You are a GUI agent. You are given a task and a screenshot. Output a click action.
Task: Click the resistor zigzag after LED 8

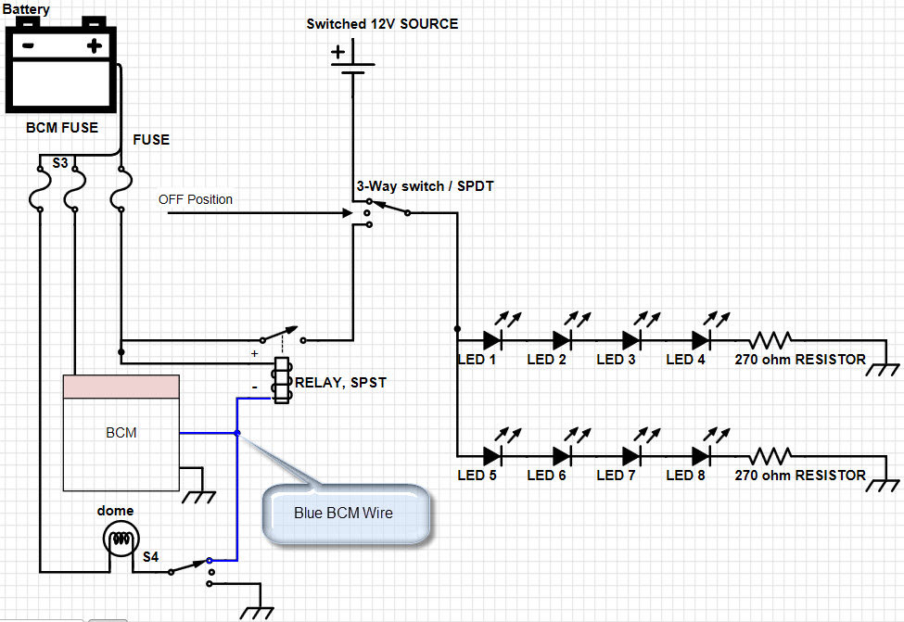click(x=770, y=455)
